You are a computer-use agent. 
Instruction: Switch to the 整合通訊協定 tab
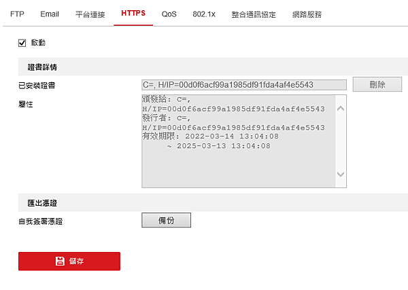254,14
